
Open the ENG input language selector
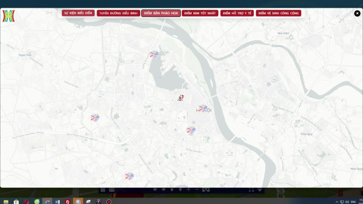(x=353, y=201)
